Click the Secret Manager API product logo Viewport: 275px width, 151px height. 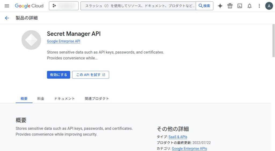(31, 40)
